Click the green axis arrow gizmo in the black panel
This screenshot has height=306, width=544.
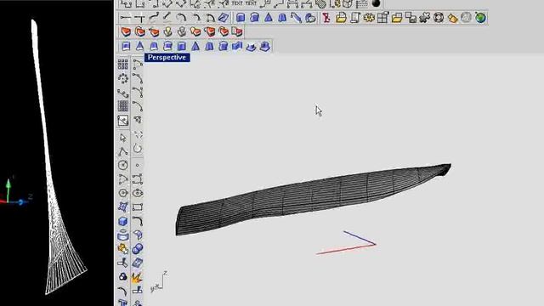pyautogui.click(x=8, y=189)
